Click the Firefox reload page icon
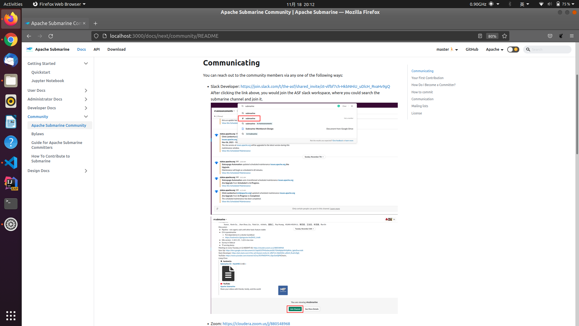Viewport: 579px width, 326px height. pos(51,36)
